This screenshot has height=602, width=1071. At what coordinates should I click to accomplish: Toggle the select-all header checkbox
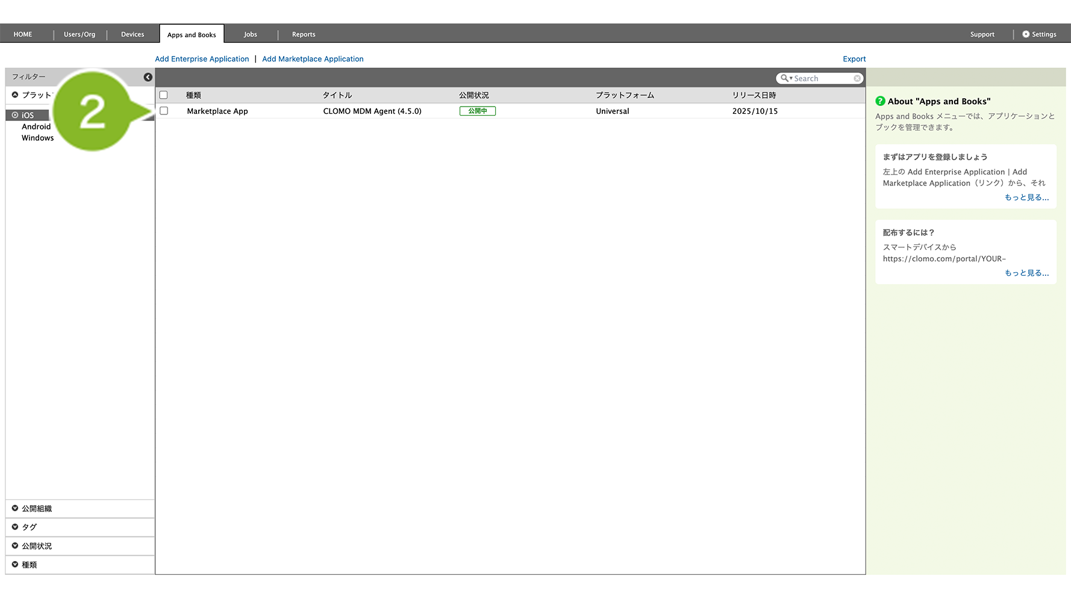(163, 95)
